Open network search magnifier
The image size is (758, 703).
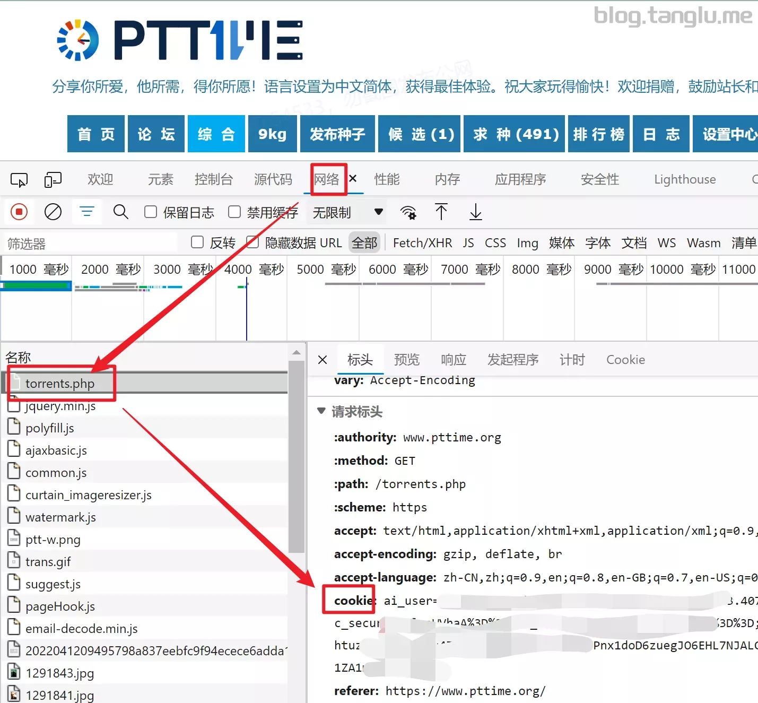121,212
